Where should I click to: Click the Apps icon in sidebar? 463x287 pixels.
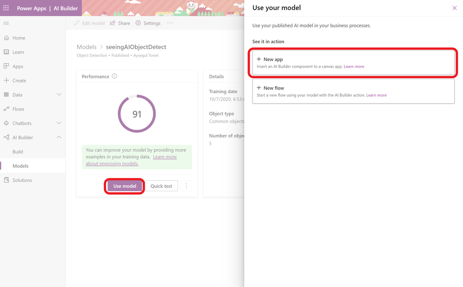(6, 66)
